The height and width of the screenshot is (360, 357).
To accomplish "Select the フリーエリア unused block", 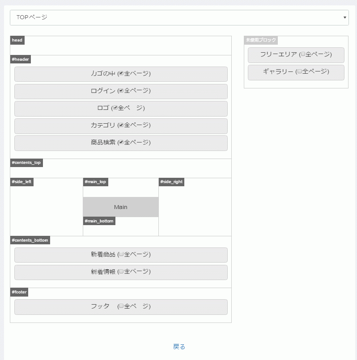I will (296, 55).
